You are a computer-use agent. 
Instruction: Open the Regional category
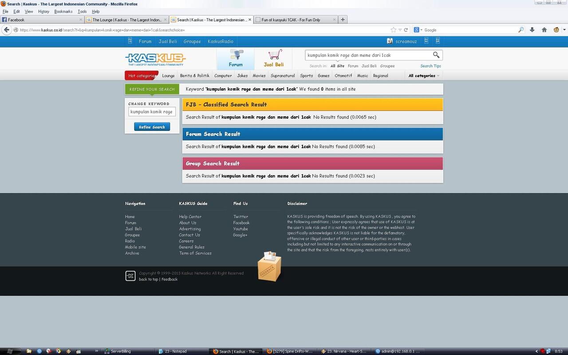[x=380, y=75]
